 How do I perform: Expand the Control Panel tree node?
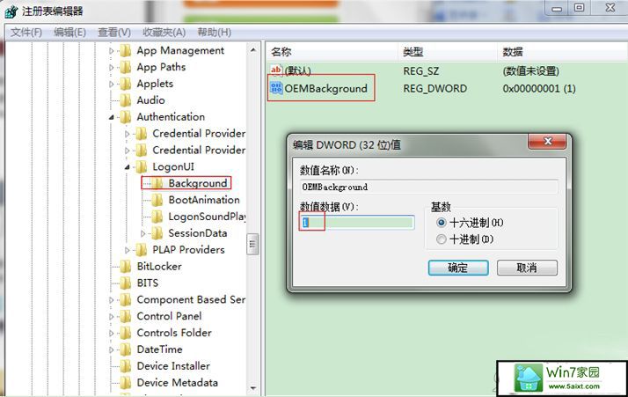[112, 317]
